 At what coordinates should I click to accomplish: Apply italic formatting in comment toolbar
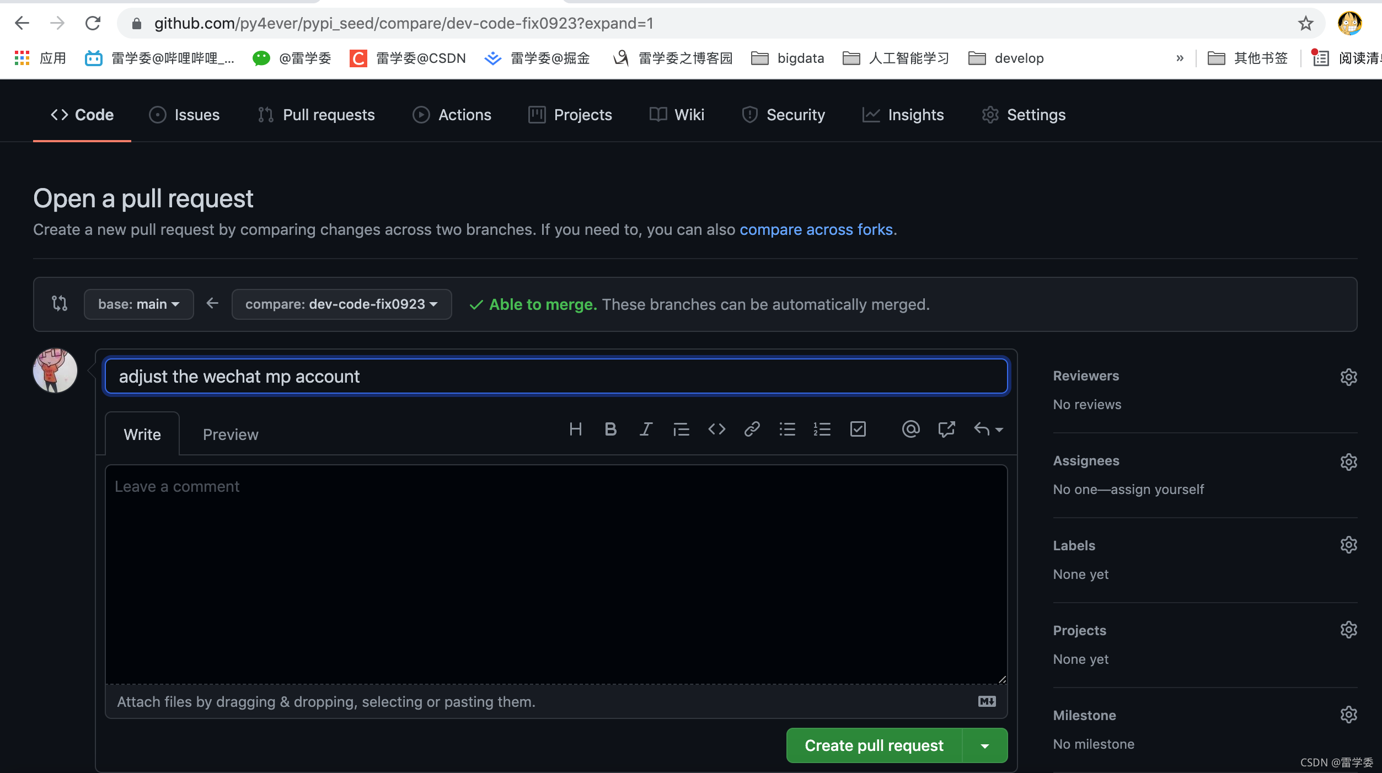click(646, 429)
